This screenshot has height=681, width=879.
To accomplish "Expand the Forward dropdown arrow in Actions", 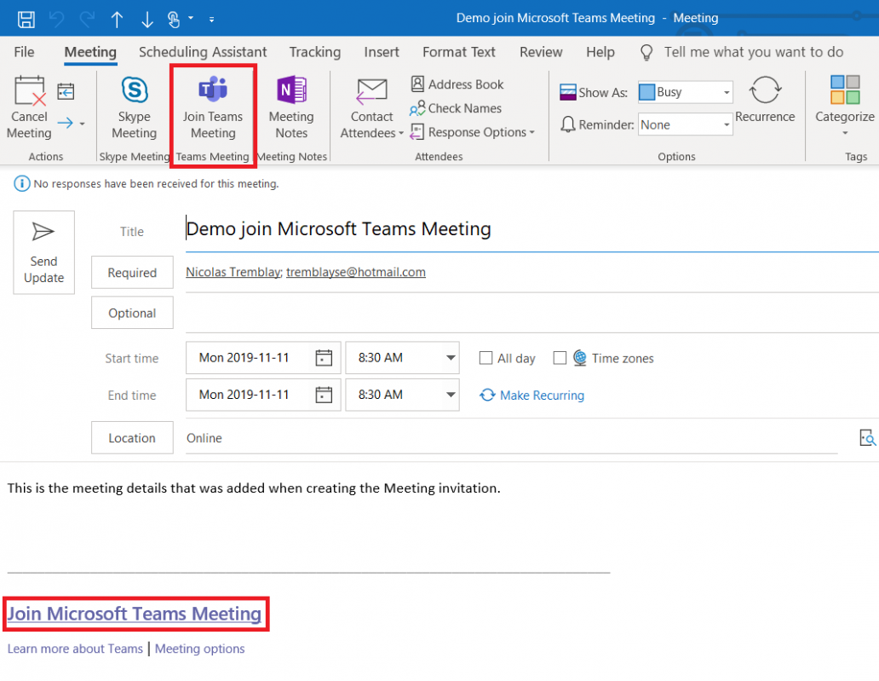I will tap(83, 123).
